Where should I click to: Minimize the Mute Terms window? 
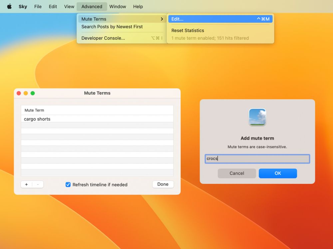coord(26,93)
